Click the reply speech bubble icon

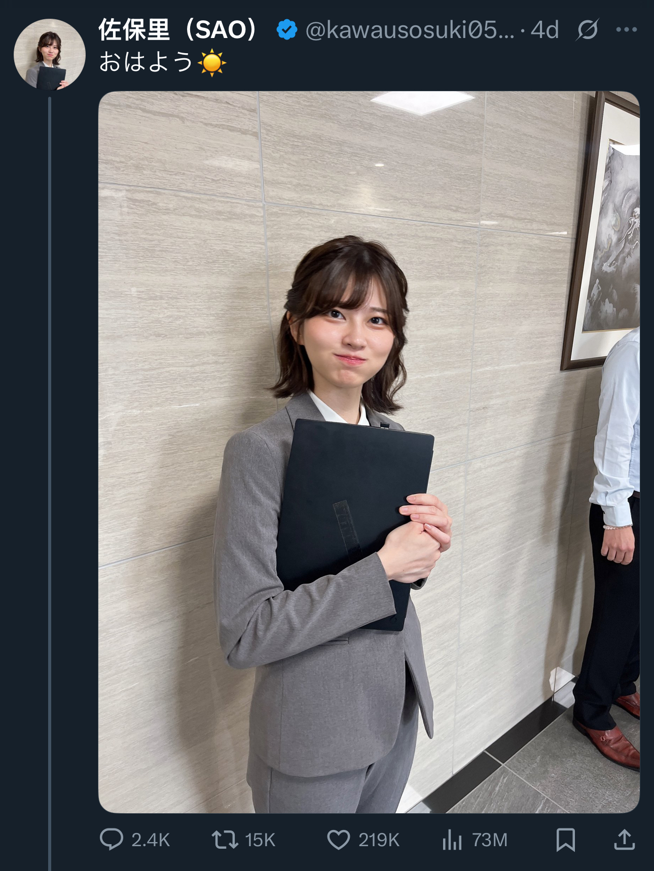(x=112, y=839)
